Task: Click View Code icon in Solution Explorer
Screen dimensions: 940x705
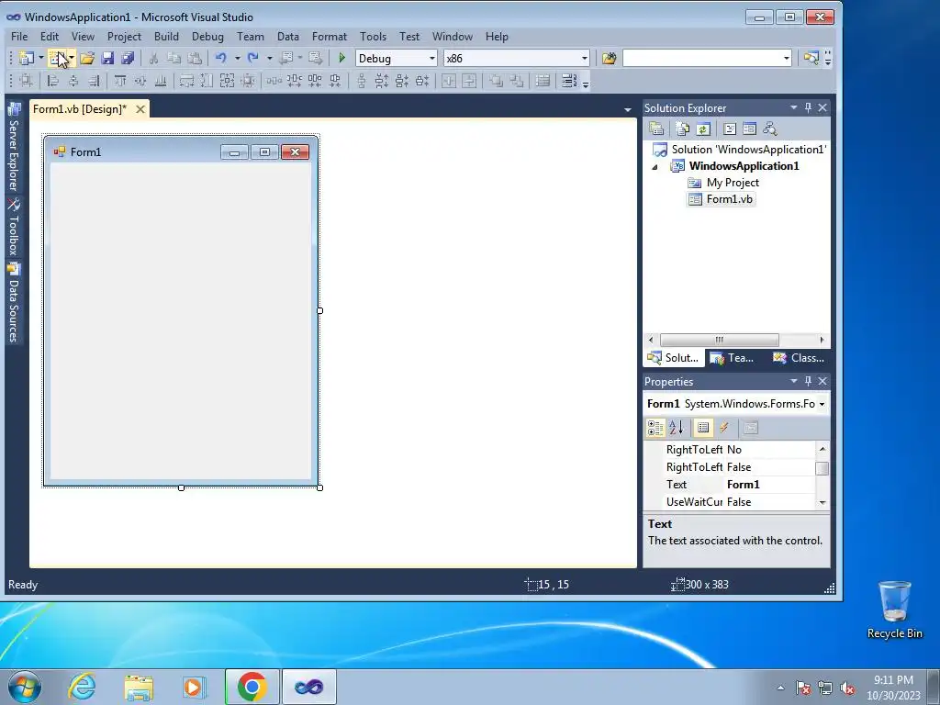Action: tap(730, 129)
